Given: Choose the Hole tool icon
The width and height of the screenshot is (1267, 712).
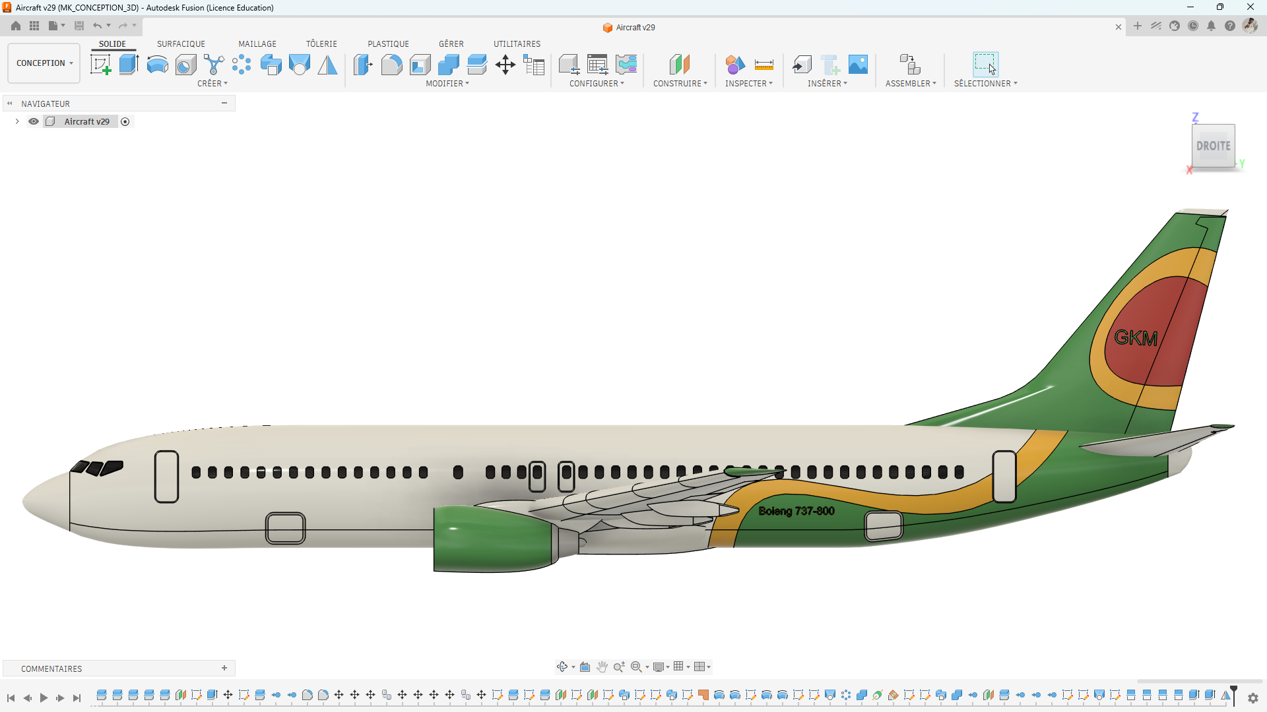Looking at the screenshot, I should [185, 65].
